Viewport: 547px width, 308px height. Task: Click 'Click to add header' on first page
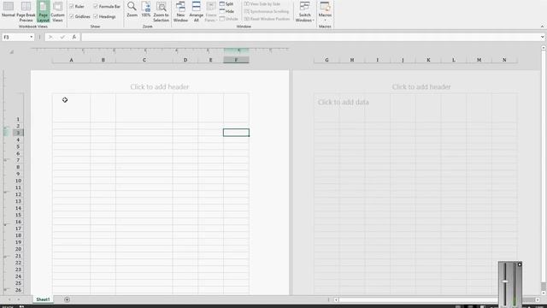pos(160,86)
